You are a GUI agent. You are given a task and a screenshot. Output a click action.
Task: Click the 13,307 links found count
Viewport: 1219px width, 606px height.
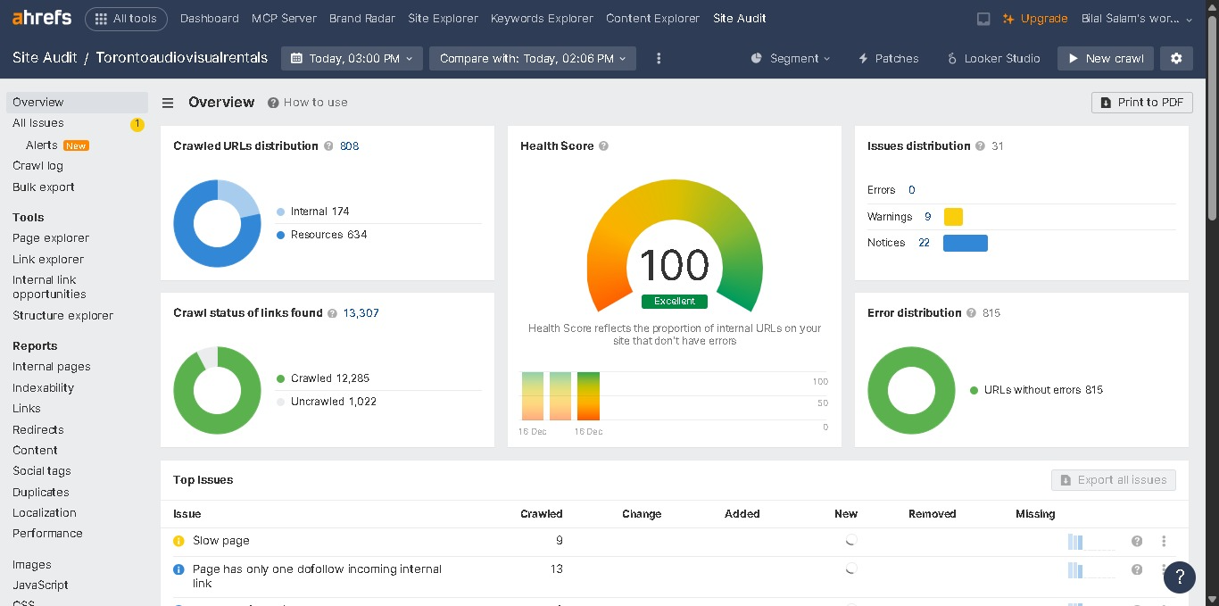click(x=361, y=313)
